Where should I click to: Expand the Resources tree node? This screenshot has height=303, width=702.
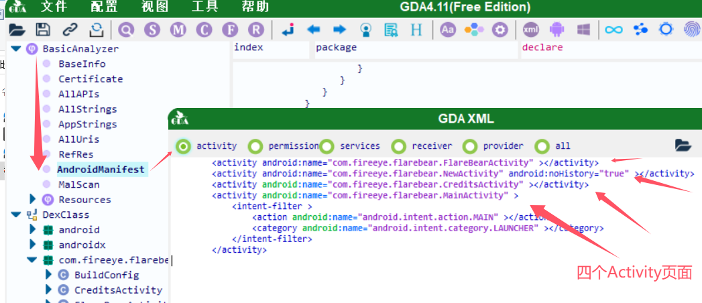pos(32,198)
